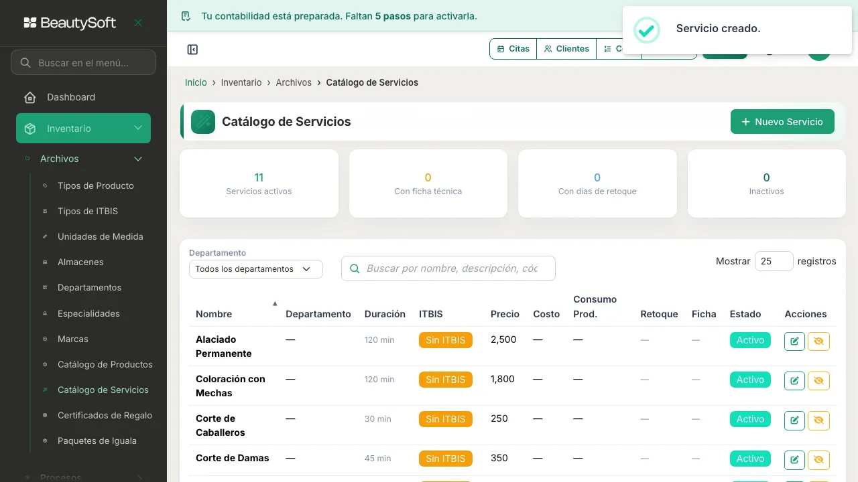Edit the Corte de Damas service
Screen dimensions: 858x482
click(x=794, y=460)
